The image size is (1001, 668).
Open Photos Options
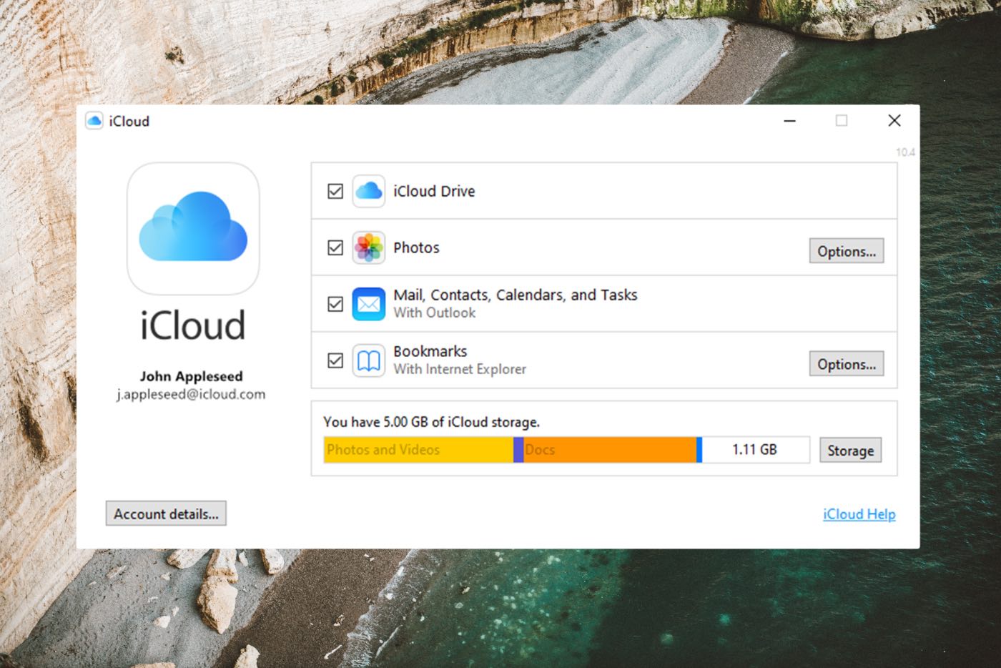pos(847,251)
